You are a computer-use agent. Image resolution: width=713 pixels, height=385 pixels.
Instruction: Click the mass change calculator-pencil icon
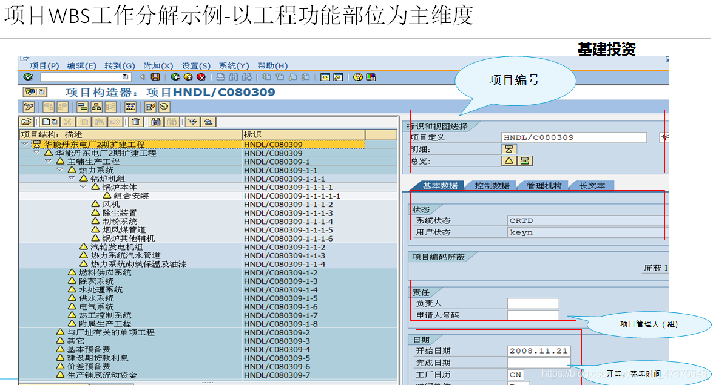(x=150, y=107)
